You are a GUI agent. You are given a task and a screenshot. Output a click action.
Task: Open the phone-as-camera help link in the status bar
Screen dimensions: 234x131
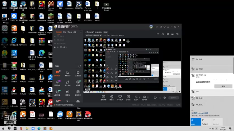pyautogui.click(x=65, y=105)
